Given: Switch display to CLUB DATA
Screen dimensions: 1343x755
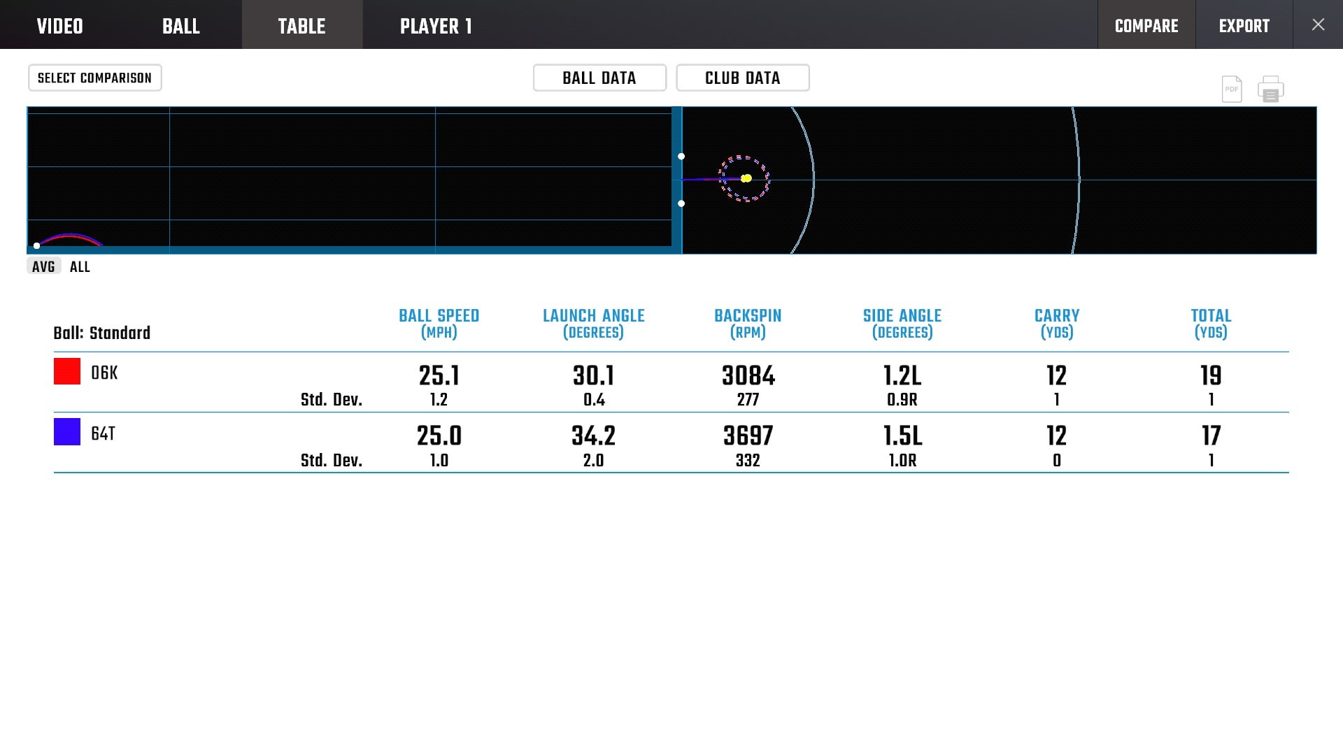Looking at the screenshot, I should click(742, 78).
